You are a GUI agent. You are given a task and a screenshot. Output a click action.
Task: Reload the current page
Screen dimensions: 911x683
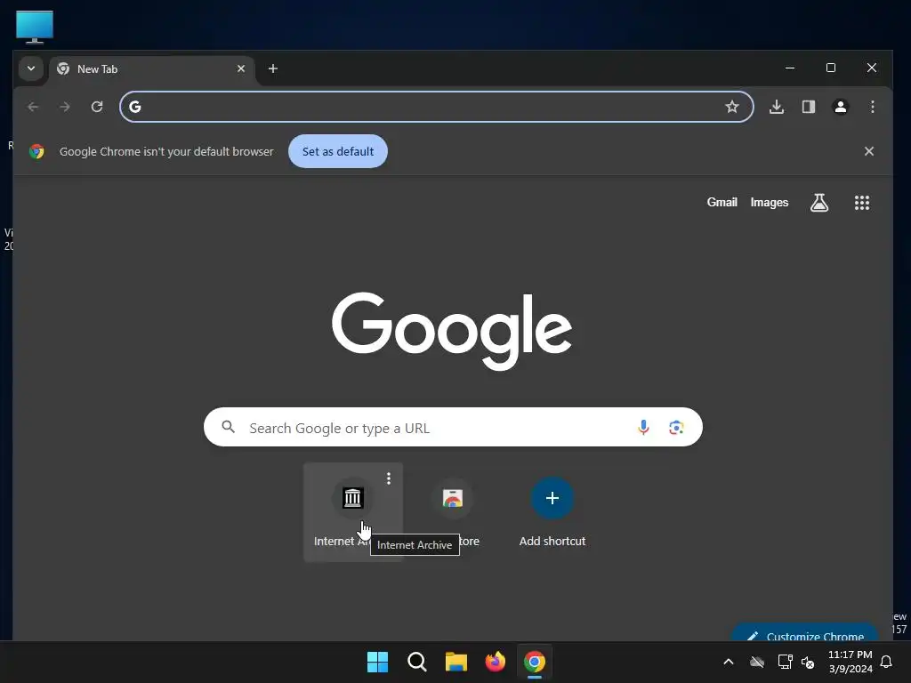point(97,107)
